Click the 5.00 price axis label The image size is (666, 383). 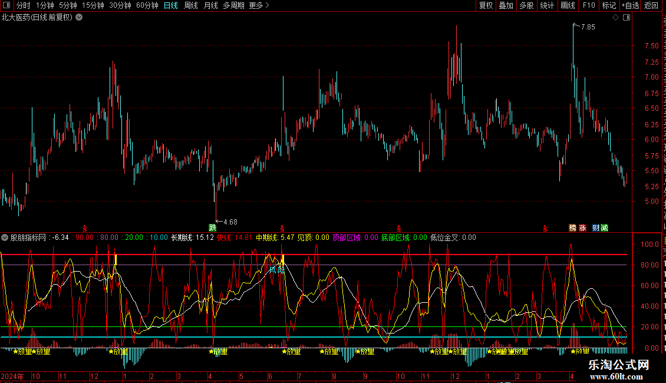(x=651, y=202)
